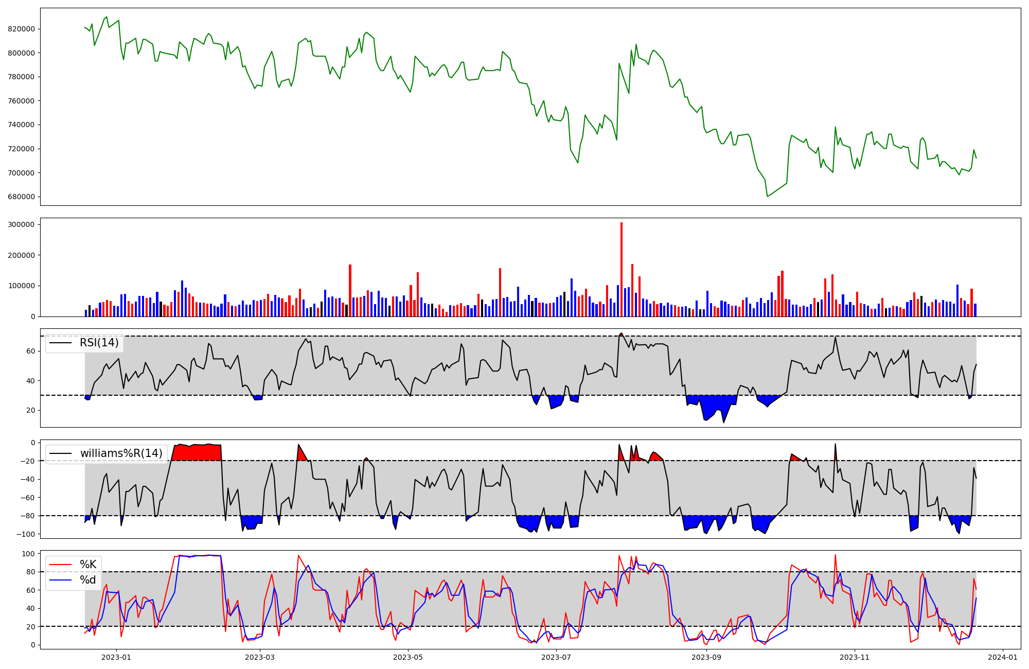Click the RSI(14) legend label
Image resolution: width=1029 pixels, height=669 pixels.
[x=99, y=343]
